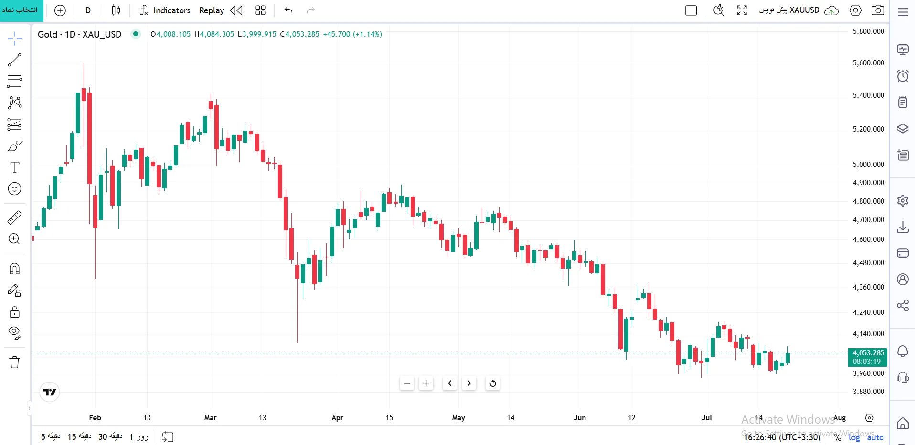Choose the ruler measure tool
The image size is (915, 445).
(x=15, y=217)
